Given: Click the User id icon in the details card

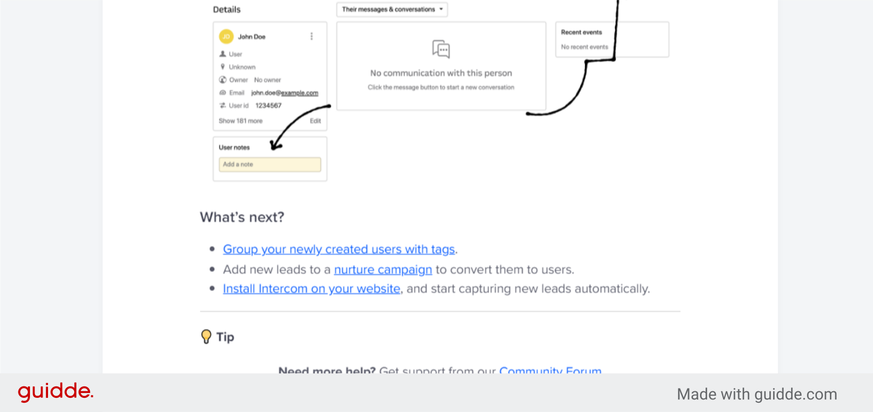Looking at the screenshot, I should point(223,106).
